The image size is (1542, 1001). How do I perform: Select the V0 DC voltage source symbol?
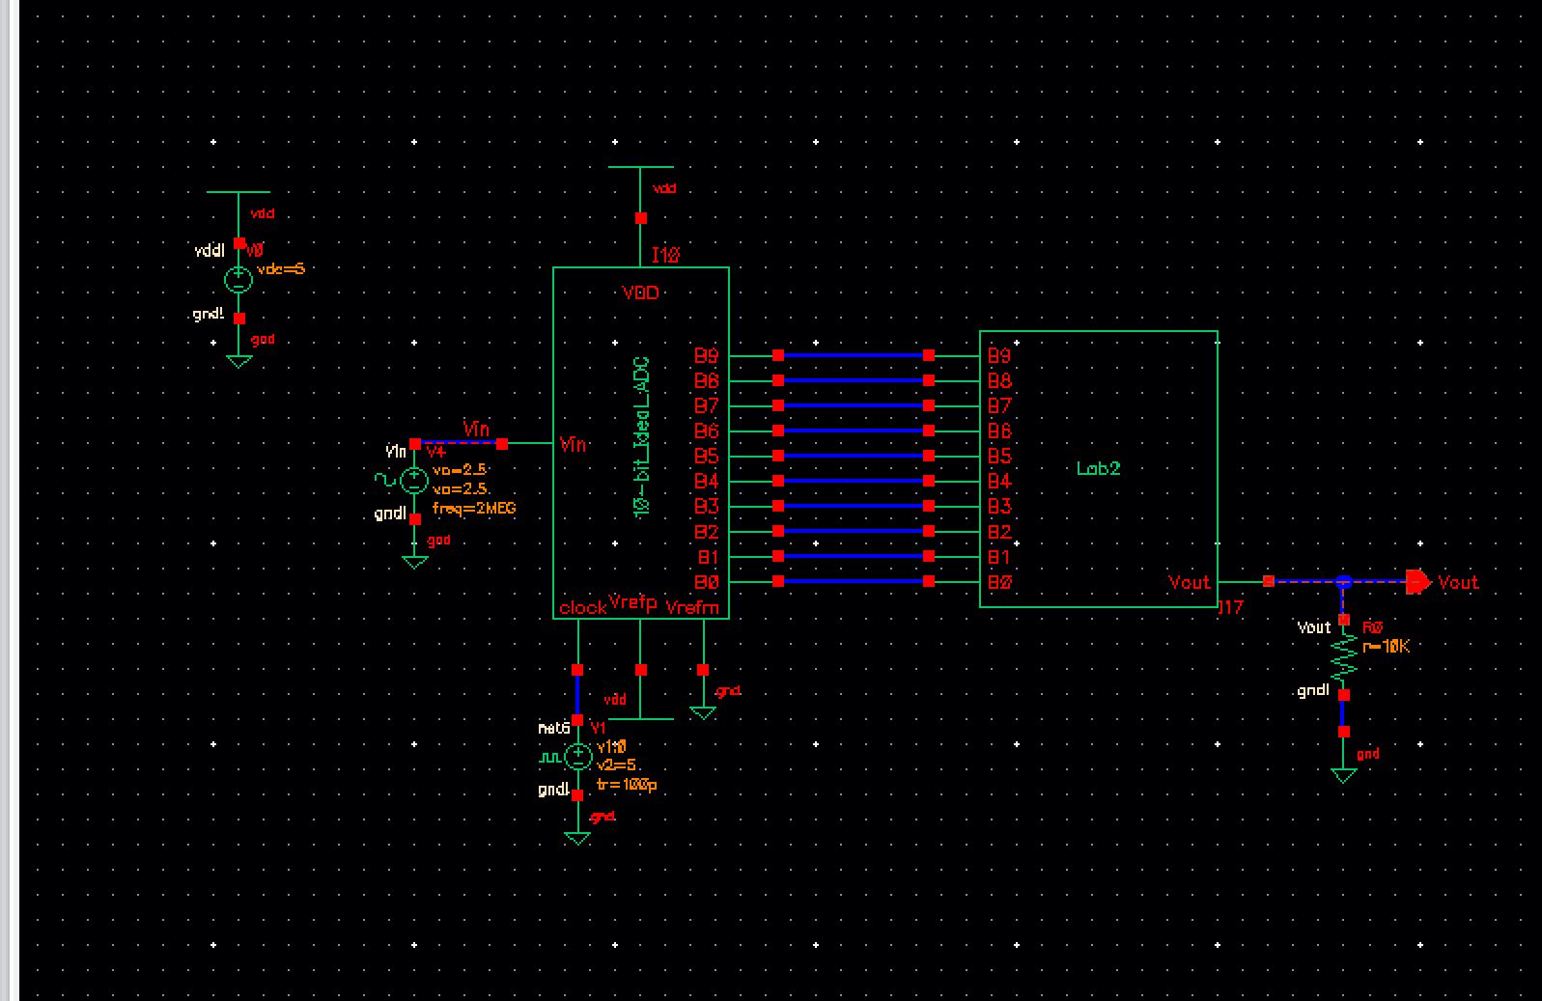coord(238,280)
